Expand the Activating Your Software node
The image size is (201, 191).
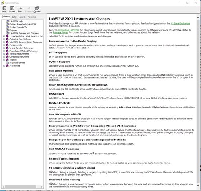[x=4, y=39]
